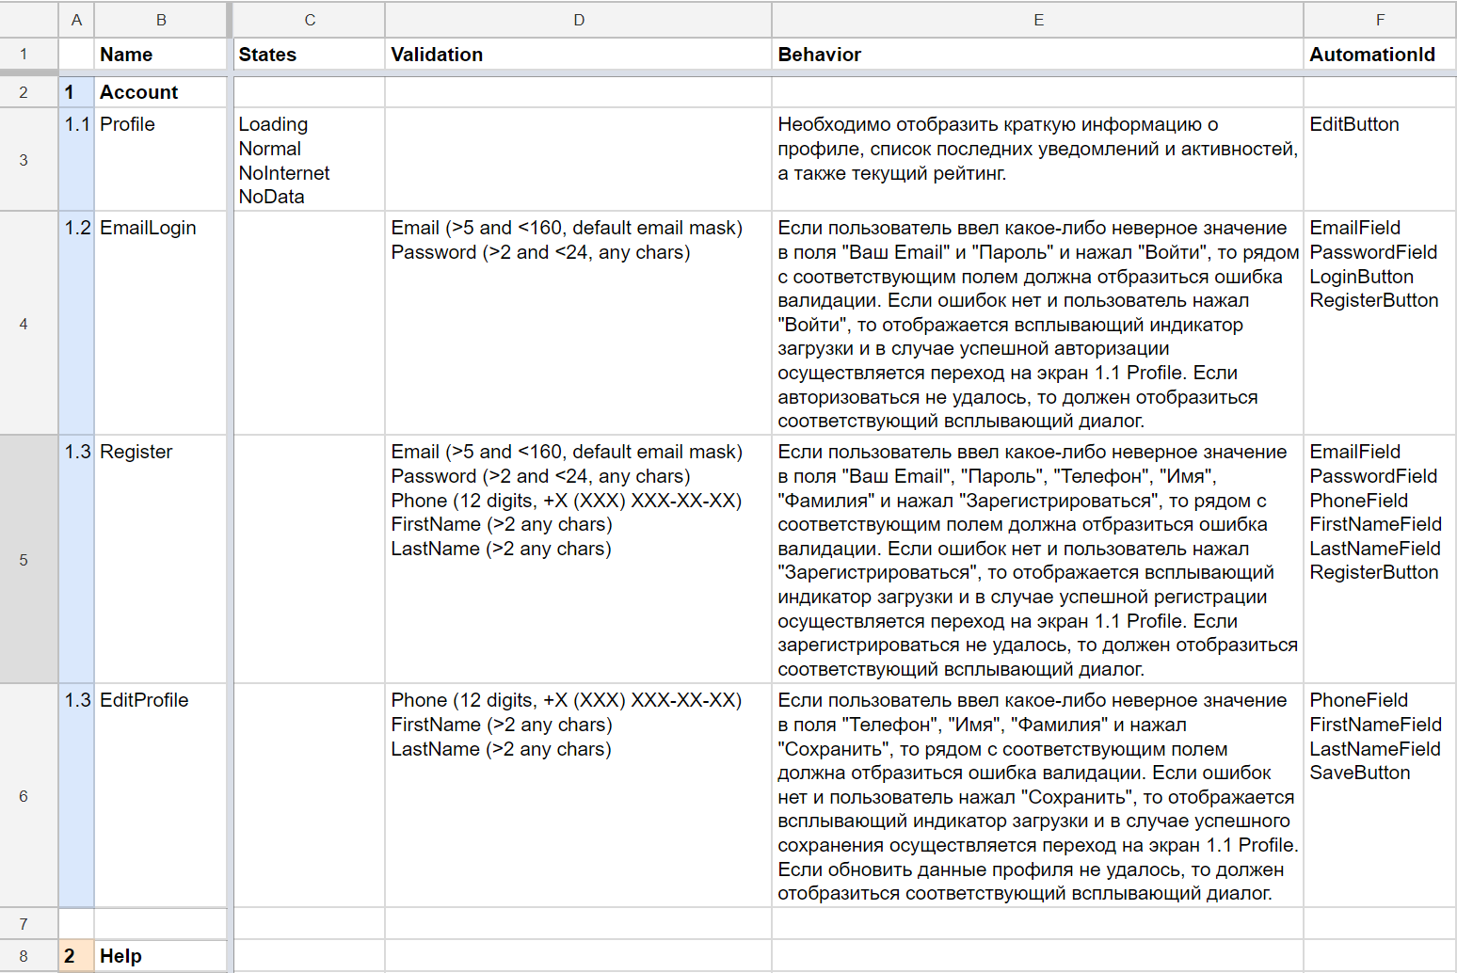The image size is (1457, 973).
Task: Select empty Validation cell in Profile row
Action: pyautogui.click(x=579, y=160)
